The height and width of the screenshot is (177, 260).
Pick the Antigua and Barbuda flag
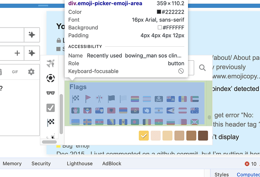[x=87, y=111]
